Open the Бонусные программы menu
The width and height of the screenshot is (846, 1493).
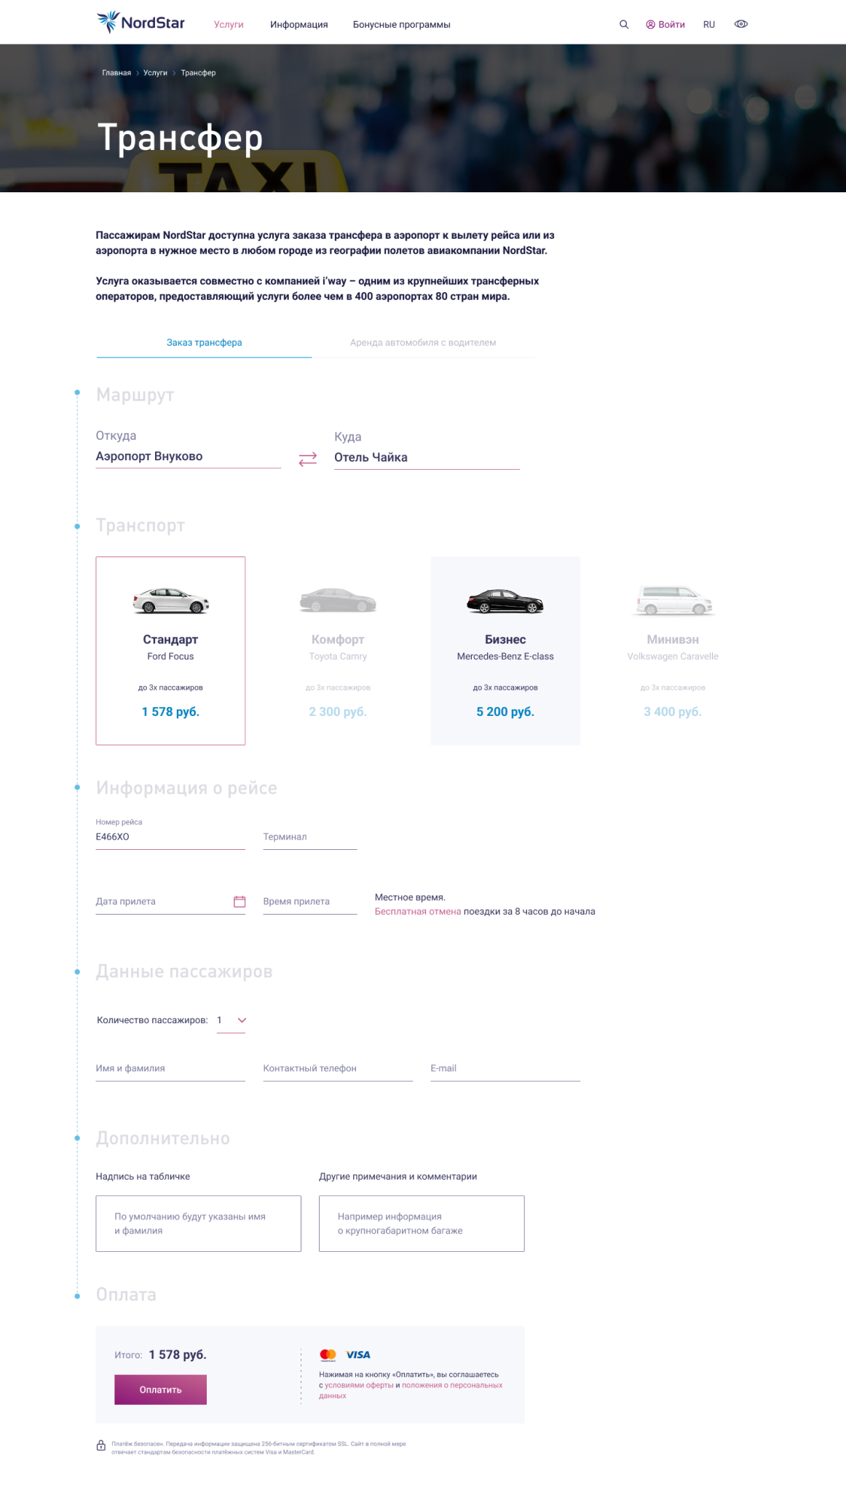coord(402,25)
